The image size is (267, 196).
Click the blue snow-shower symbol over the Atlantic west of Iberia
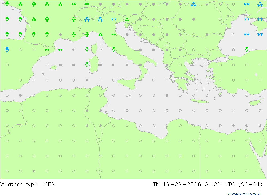pyautogui.click(x=7, y=49)
